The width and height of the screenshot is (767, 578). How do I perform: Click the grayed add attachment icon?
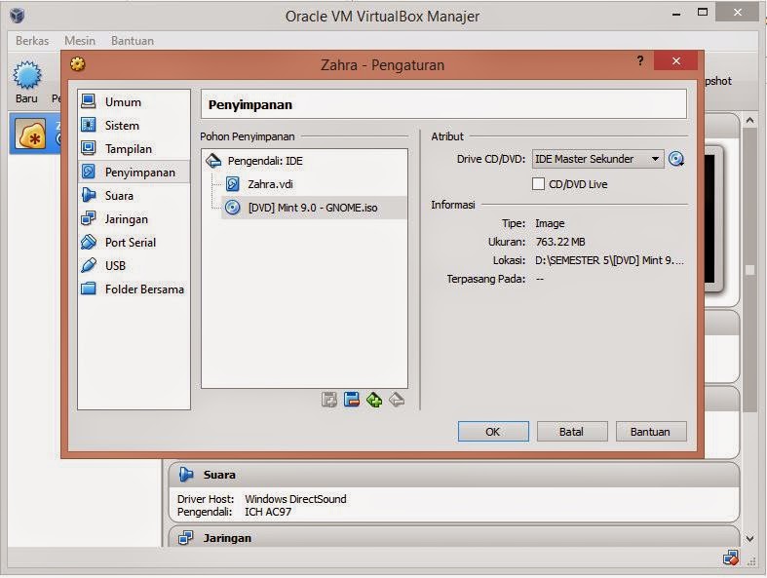click(329, 400)
